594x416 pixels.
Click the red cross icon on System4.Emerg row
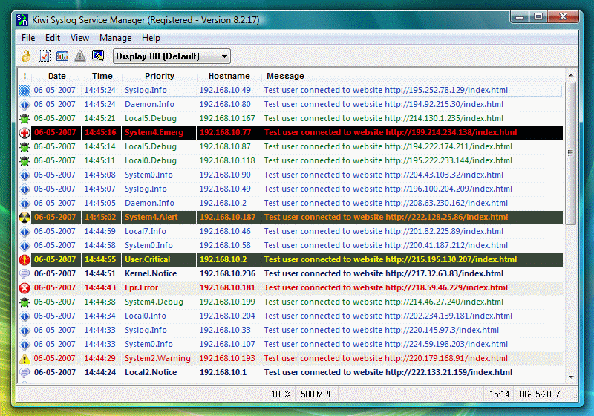[25, 133]
